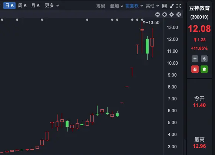
Task: Open the 前复权 adjustment dropdown
Action: [134, 6]
